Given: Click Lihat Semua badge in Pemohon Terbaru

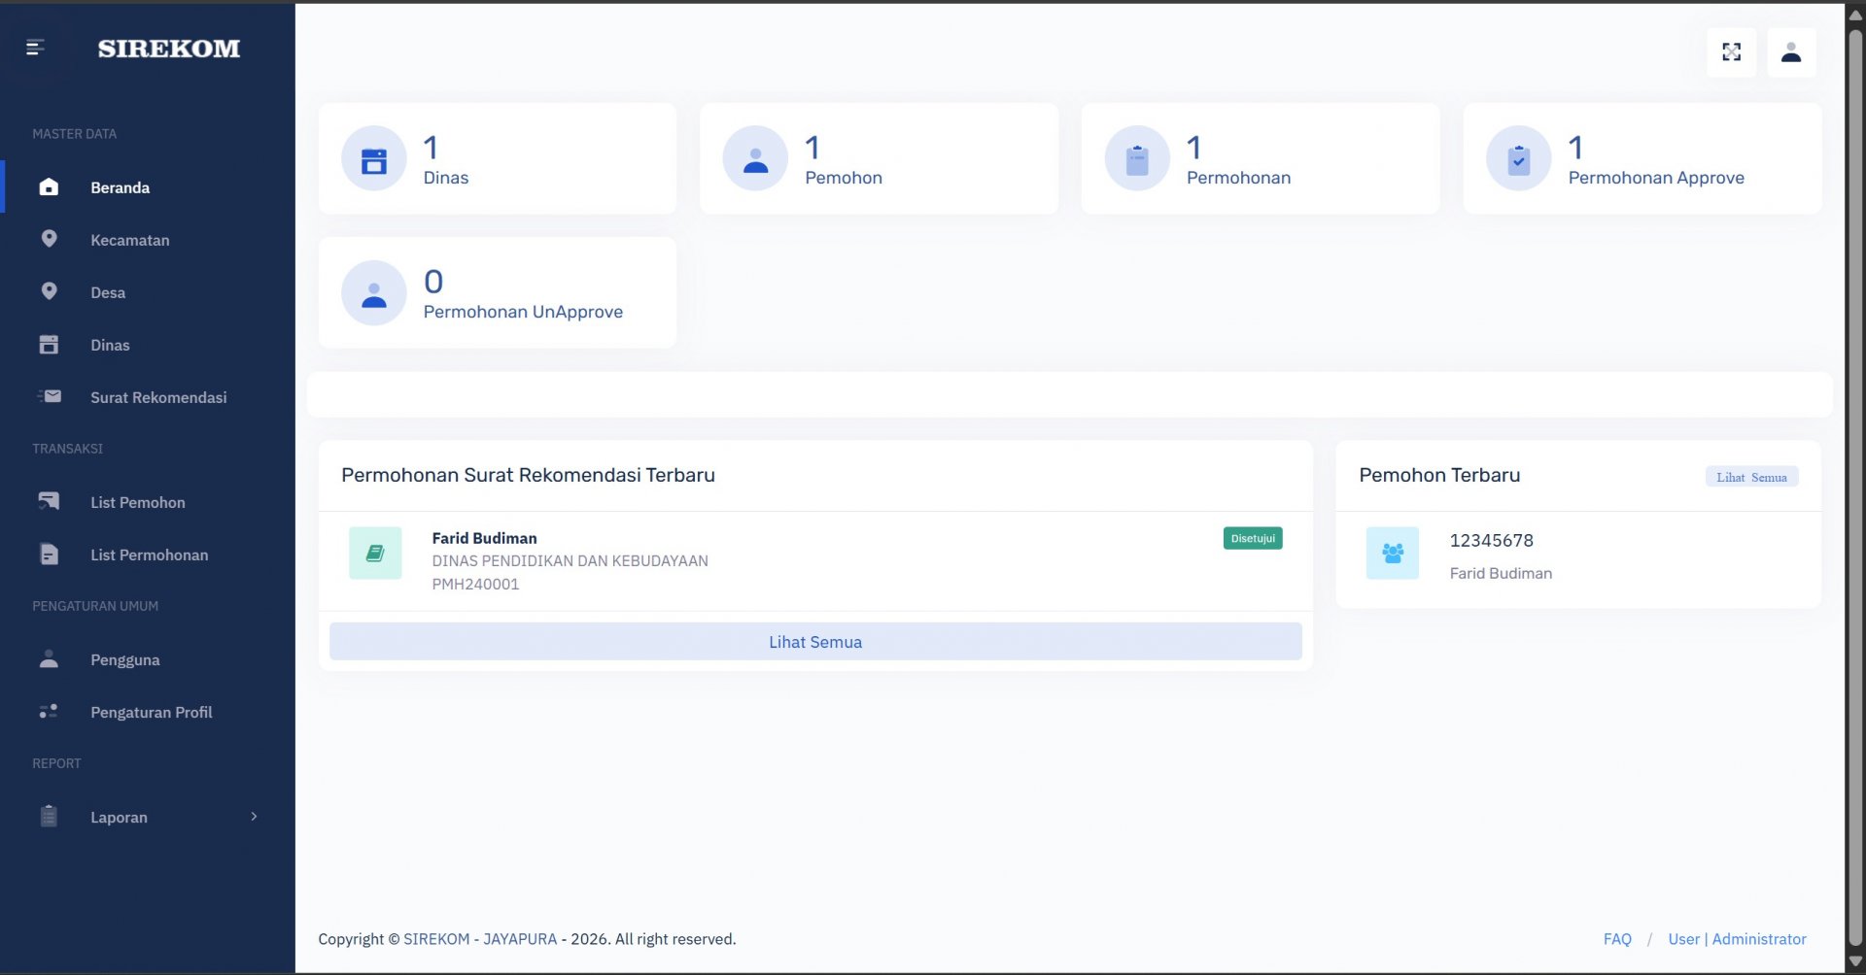Looking at the screenshot, I should coord(1751,477).
